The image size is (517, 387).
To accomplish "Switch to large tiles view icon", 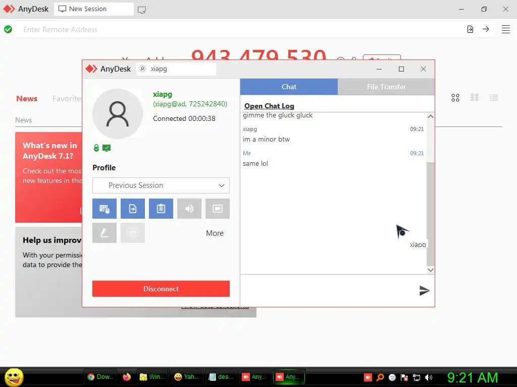I will tap(455, 98).
